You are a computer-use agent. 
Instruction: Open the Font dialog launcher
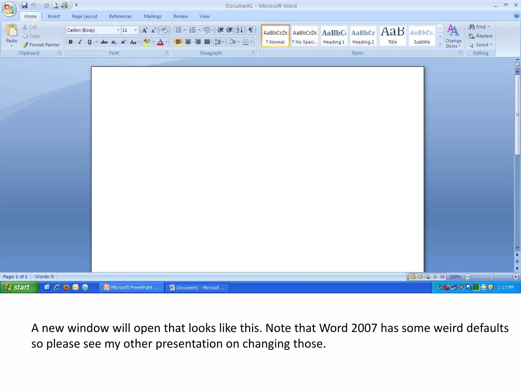[167, 53]
